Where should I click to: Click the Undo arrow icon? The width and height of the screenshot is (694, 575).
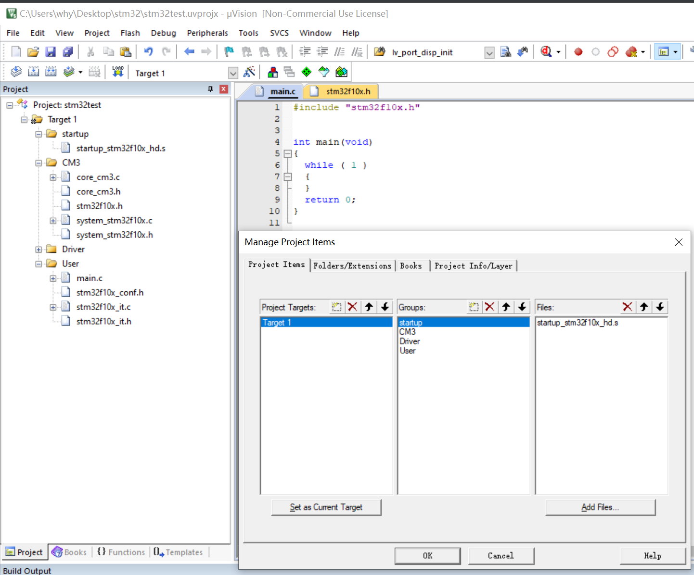click(148, 52)
